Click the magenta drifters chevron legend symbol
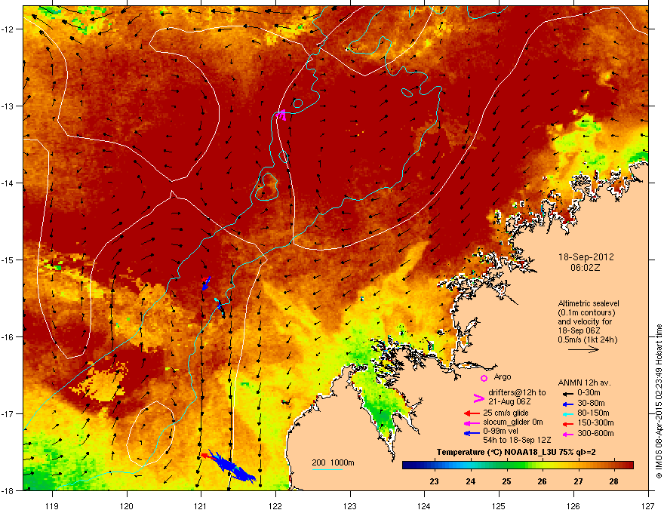 pyautogui.click(x=478, y=398)
